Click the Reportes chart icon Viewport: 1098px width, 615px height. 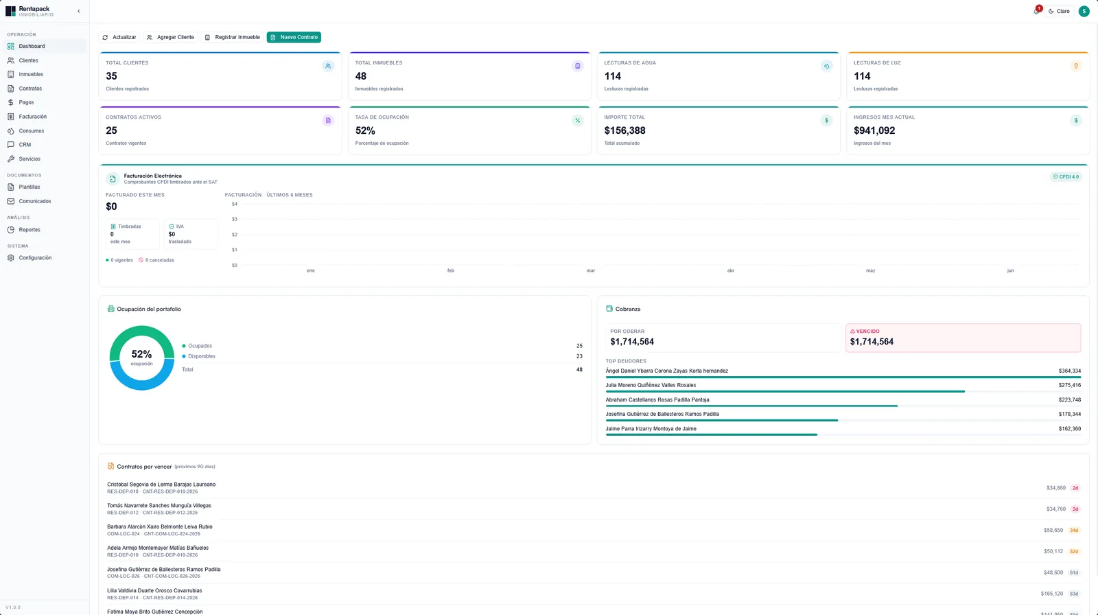(11, 229)
